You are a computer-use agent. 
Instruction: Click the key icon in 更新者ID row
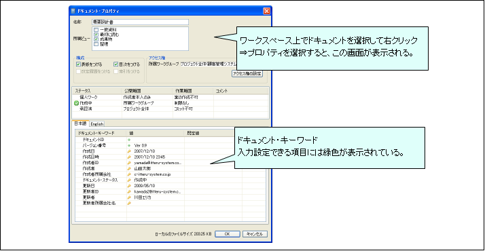(x=129, y=192)
